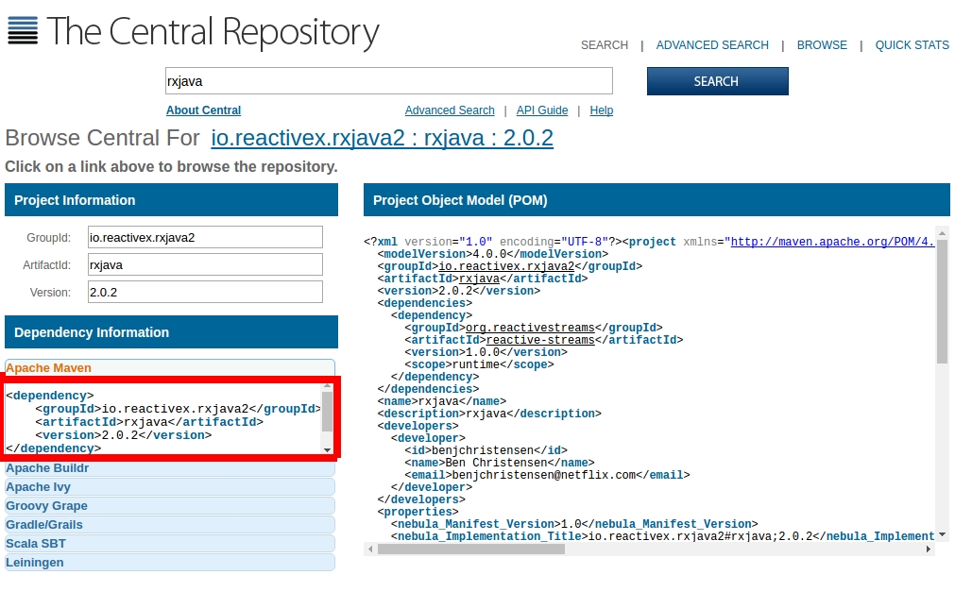Click Maven snippet scroll-down arrow
Image resolution: width=972 pixels, height=592 pixels.
[327, 450]
